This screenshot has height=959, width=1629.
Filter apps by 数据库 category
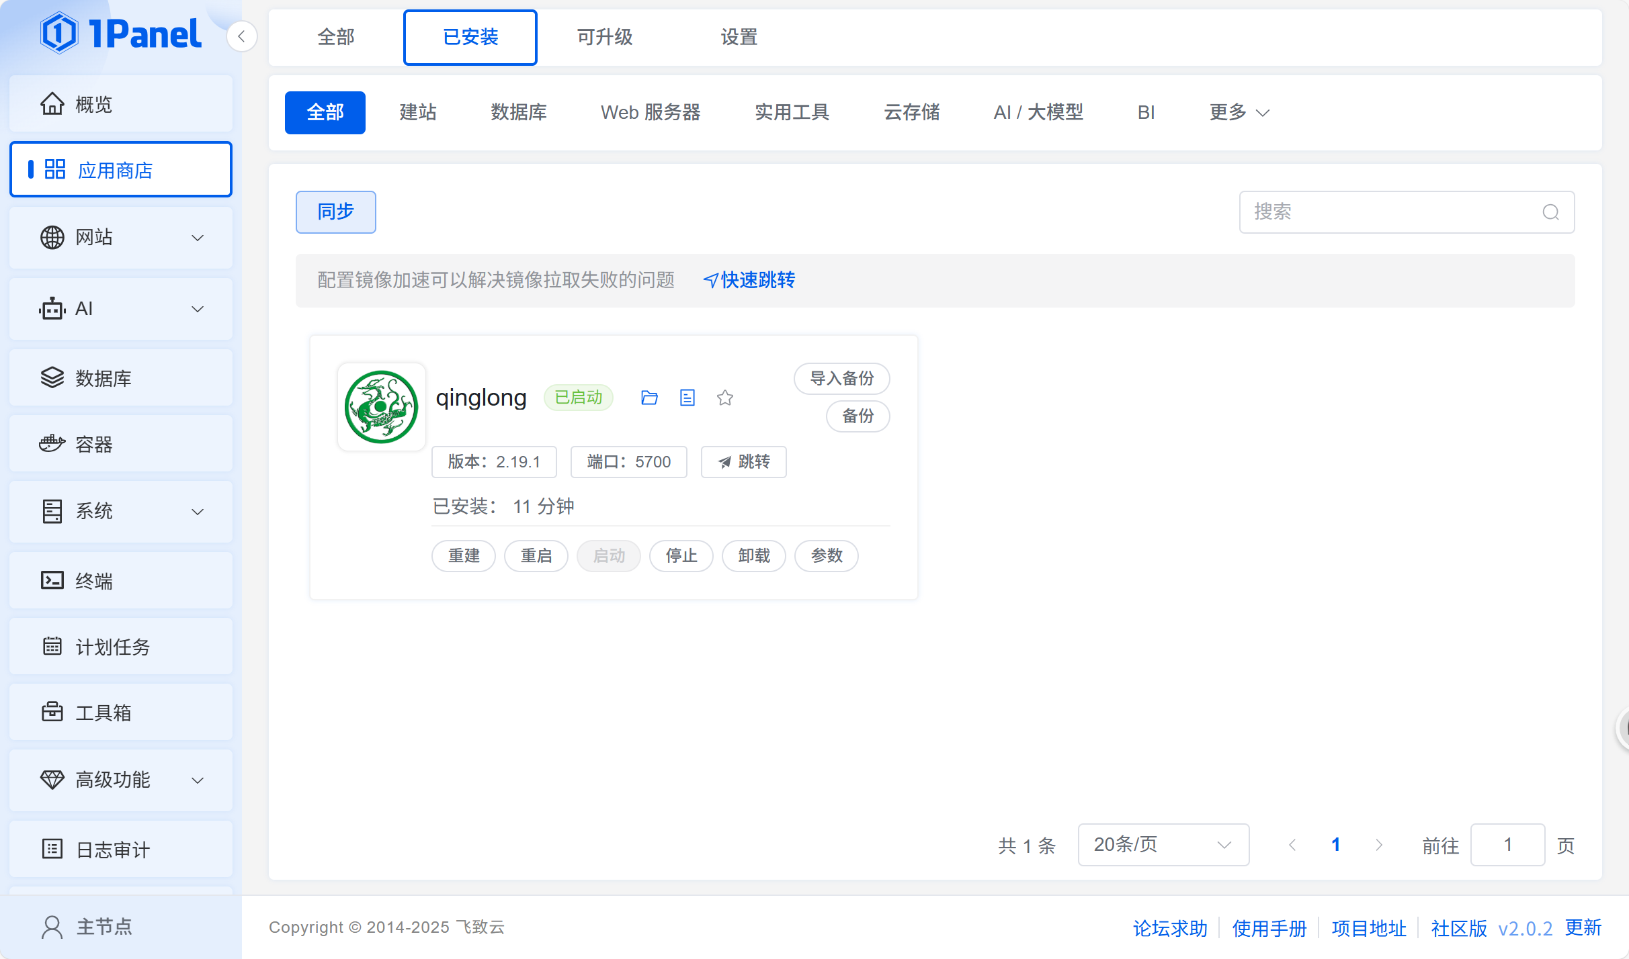(x=519, y=112)
